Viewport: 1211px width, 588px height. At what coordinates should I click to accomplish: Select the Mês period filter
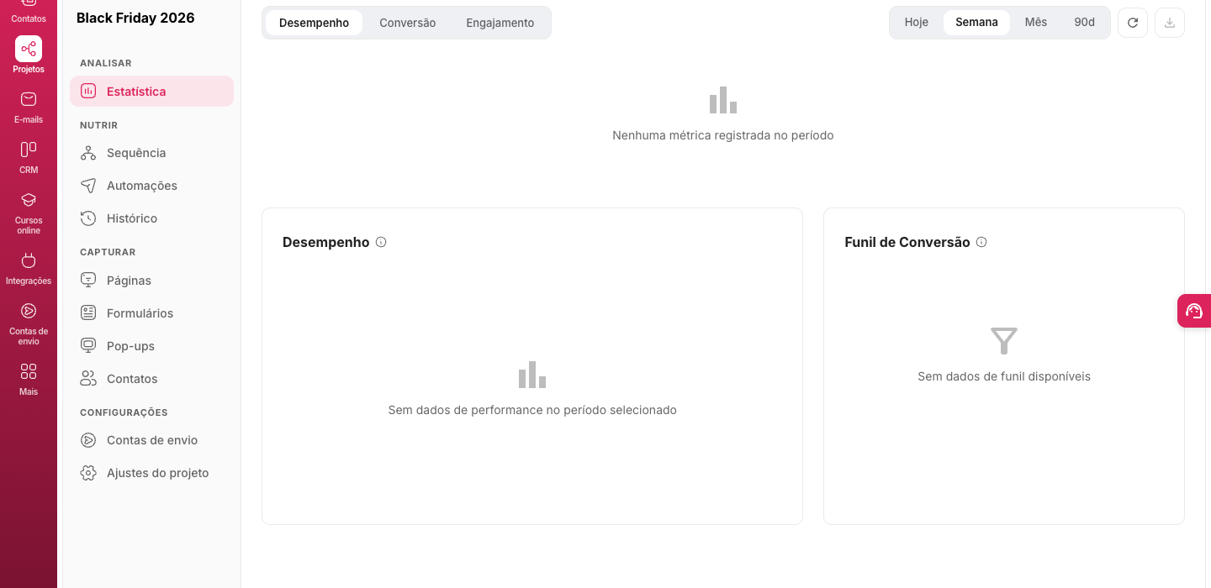1036,23
